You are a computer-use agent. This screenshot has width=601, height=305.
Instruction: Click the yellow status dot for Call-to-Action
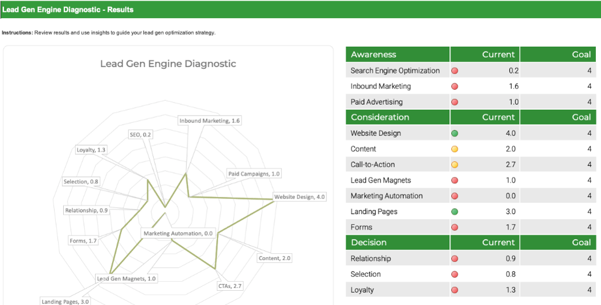[455, 165]
